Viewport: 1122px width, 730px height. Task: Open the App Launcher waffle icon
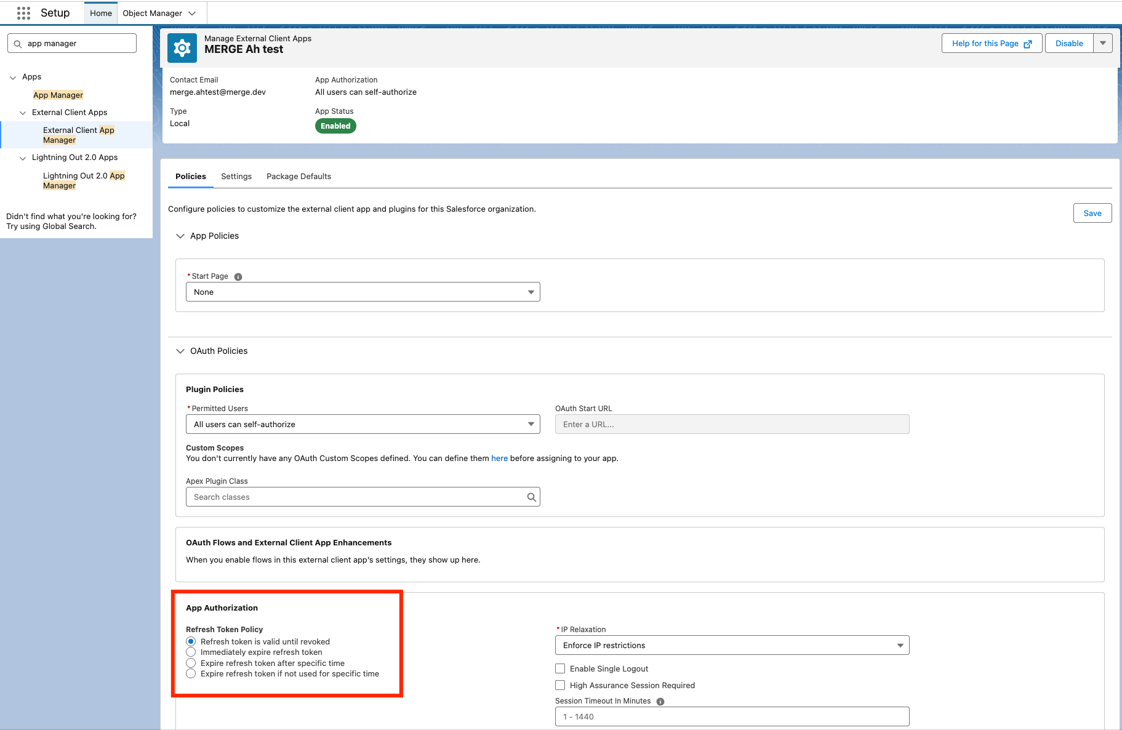point(23,13)
